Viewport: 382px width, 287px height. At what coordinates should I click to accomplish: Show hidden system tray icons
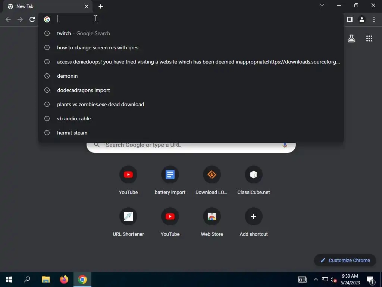tap(316, 280)
